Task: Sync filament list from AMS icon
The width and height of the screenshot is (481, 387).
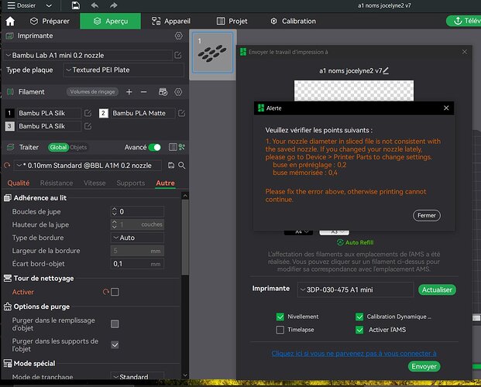Action: 163,91
